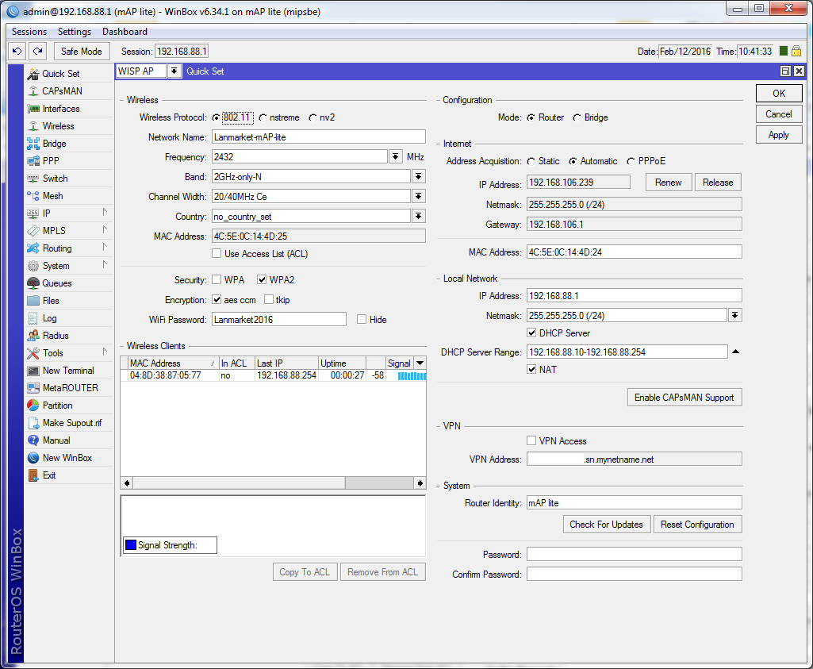
Task: Open the Radius sidebar item
Action: 56,336
